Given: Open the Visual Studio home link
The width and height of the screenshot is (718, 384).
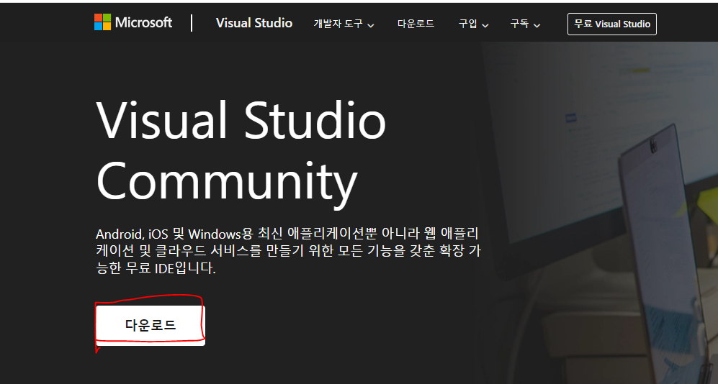Looking at the screenshot, I should tap(254, 23).
